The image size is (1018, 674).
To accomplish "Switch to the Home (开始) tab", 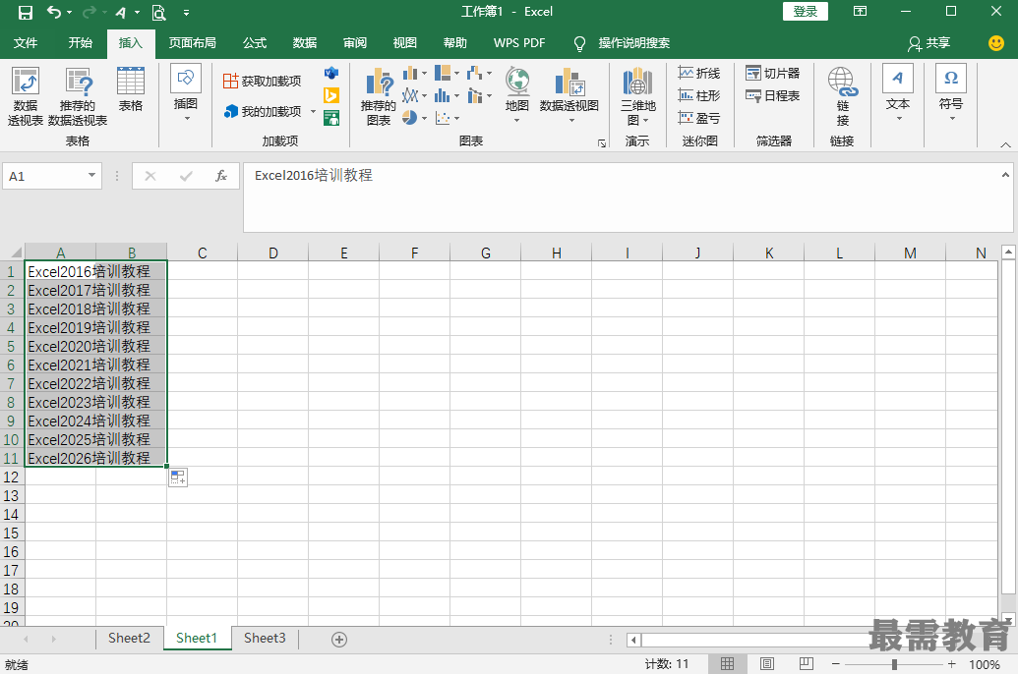I will click(x=80, y=43).
